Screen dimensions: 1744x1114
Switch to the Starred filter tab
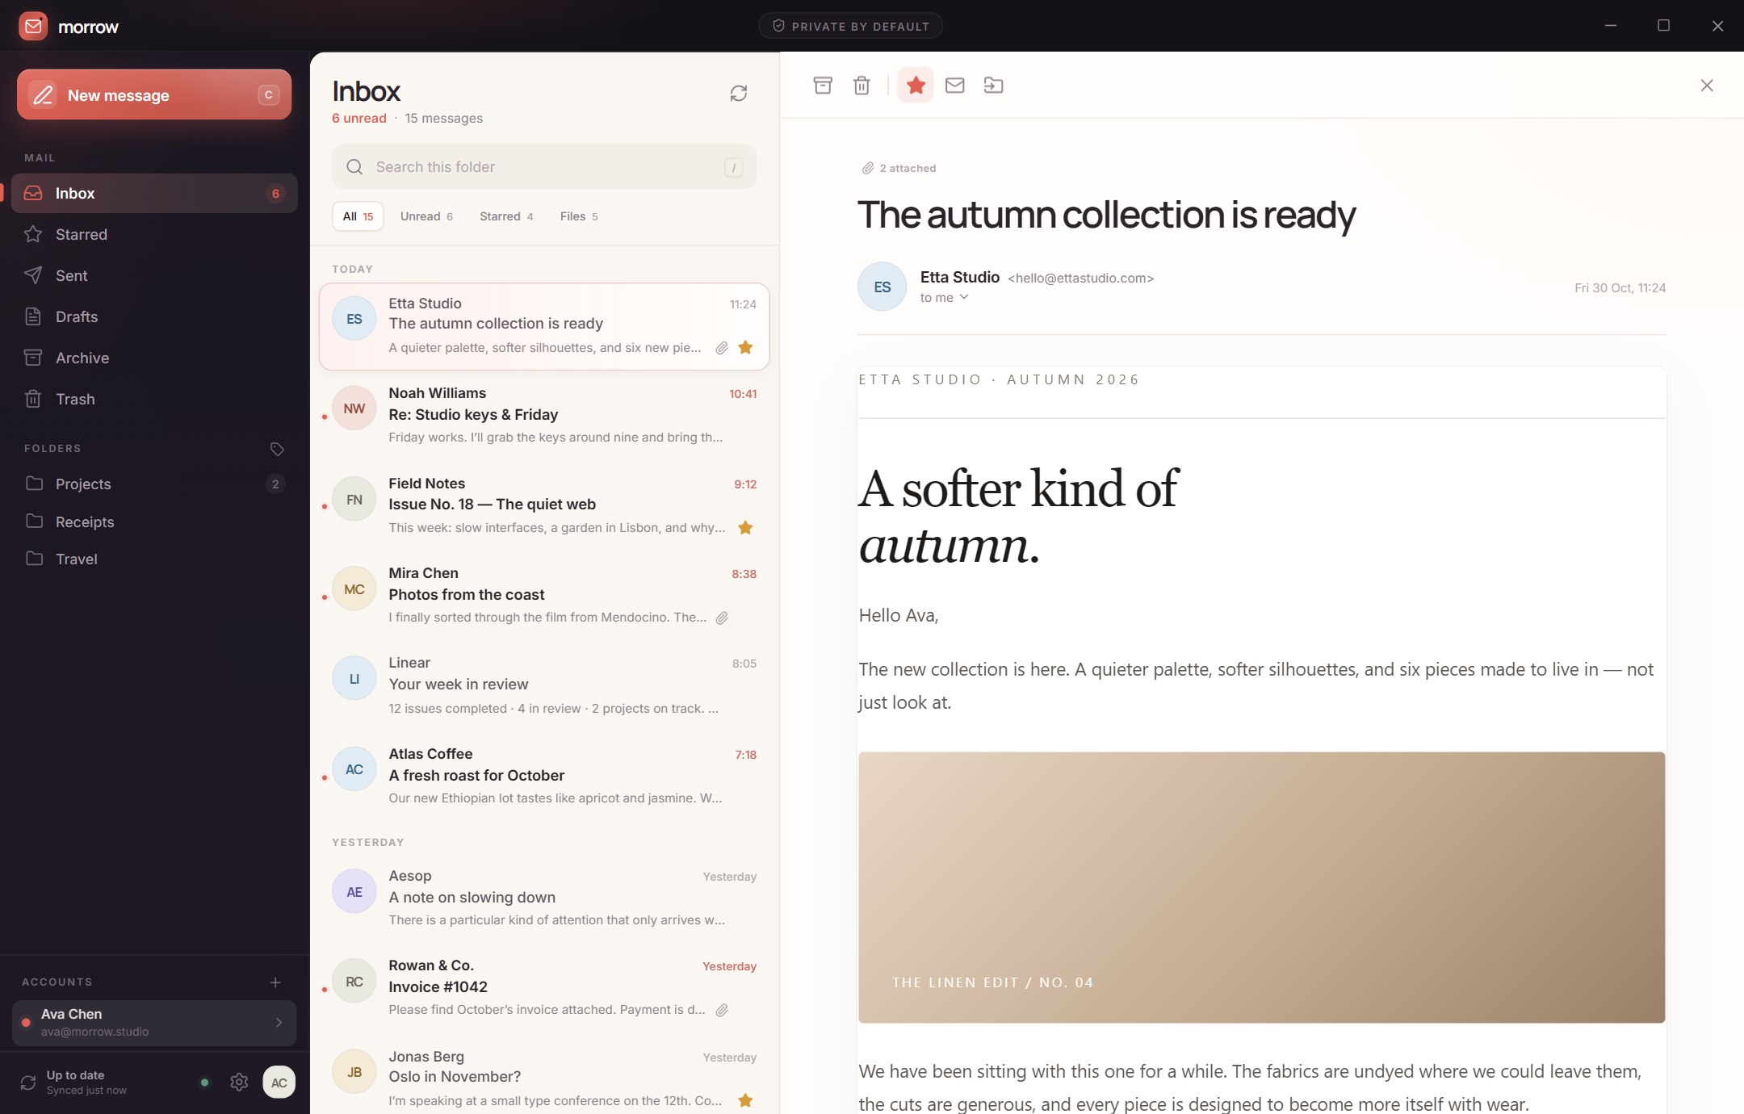tap(506, 216)
